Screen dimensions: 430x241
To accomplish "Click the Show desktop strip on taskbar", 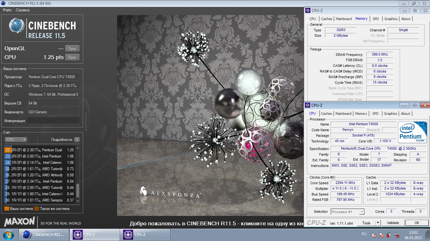I will [x=428, y=235].
